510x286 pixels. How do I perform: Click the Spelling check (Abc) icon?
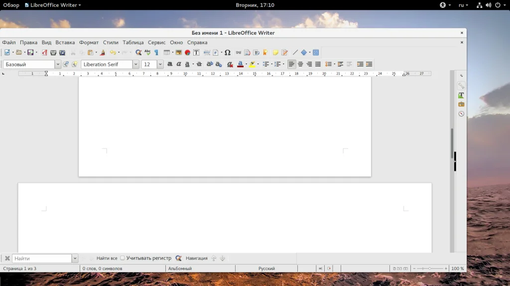[147, 53]
